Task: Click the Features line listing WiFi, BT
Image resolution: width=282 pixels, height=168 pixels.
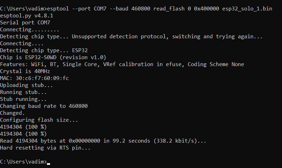Action: click(x=122, y=64)
